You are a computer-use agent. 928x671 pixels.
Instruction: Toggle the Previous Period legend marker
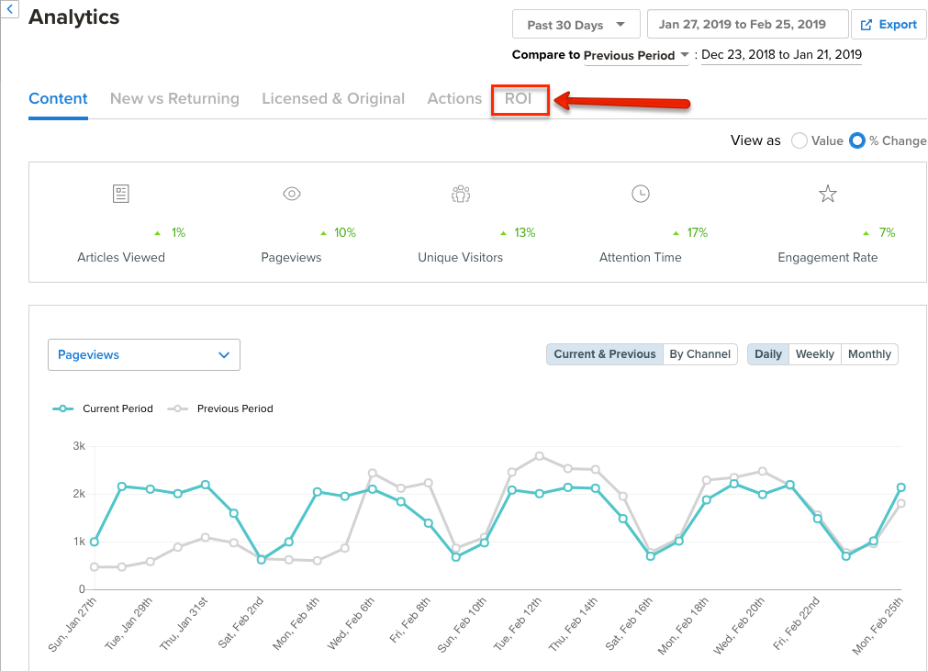[177, 408]
